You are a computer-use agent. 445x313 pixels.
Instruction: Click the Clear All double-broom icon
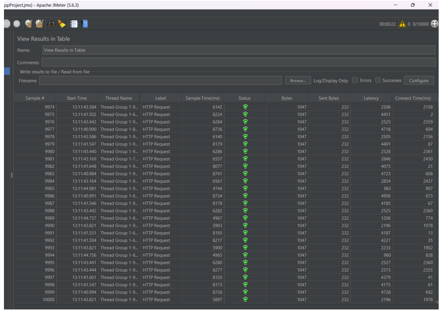39,24
